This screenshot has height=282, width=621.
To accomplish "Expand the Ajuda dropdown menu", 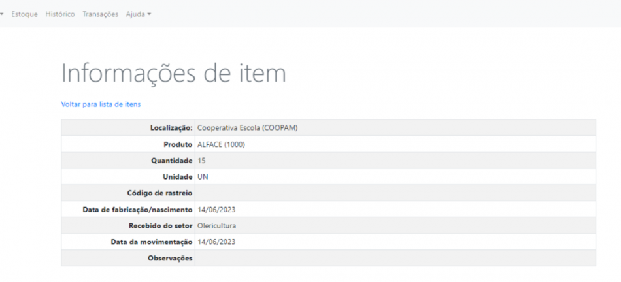I will [x=138, y=14].
